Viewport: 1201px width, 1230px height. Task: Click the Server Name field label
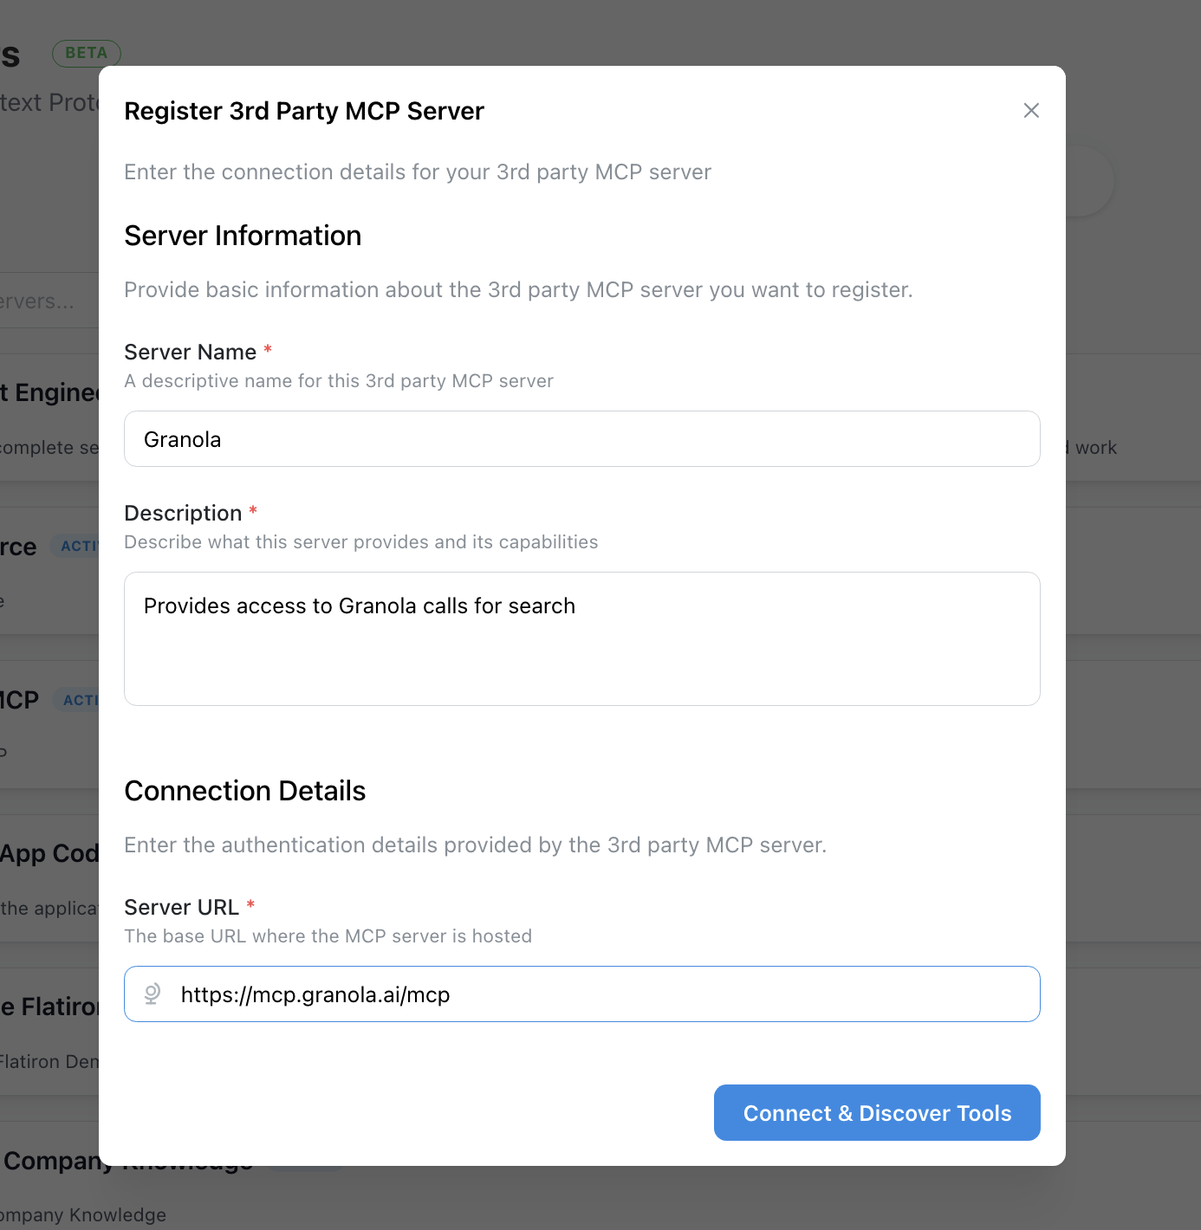[191, 353]
